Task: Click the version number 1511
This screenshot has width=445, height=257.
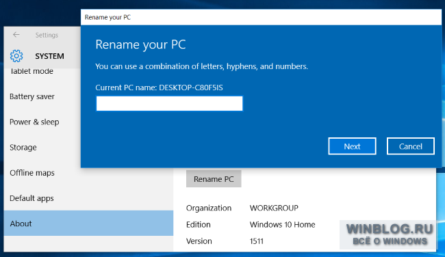Action: tap(257, 241)
